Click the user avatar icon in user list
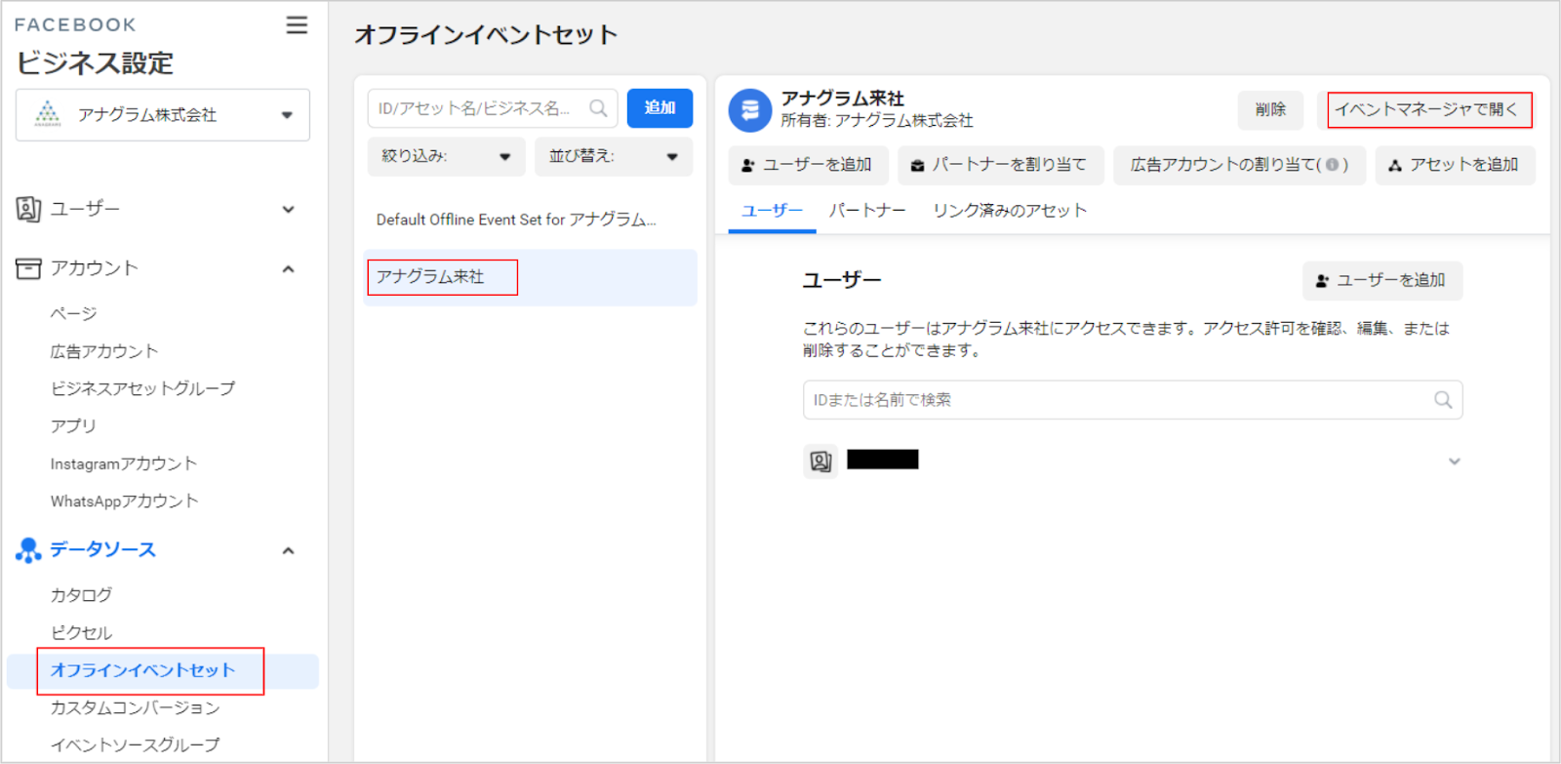Viewport: 1561px width, 764px height. [821, 461]
